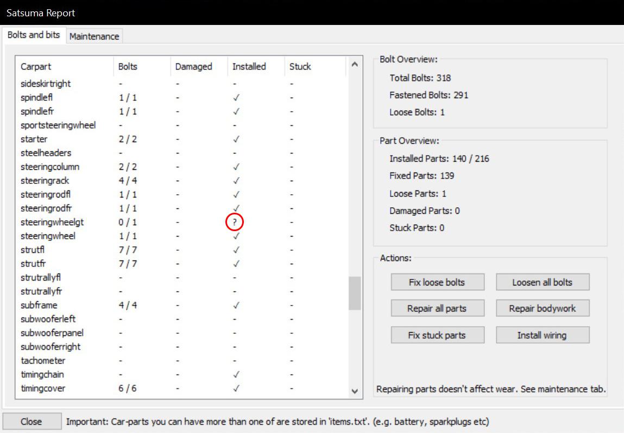The image size is (624, 433).
Task: Click the Total Bolts: 318 text
Action: [420, 78]
